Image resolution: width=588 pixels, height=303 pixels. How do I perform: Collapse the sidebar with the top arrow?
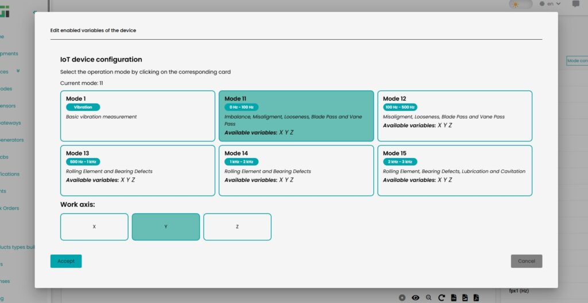point(34,11)
